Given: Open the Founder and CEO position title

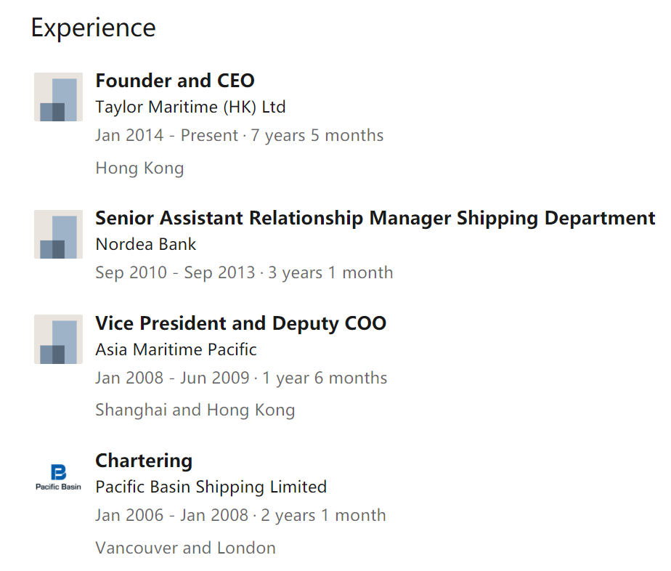Looking at the screenshot, I should (175, 81).
